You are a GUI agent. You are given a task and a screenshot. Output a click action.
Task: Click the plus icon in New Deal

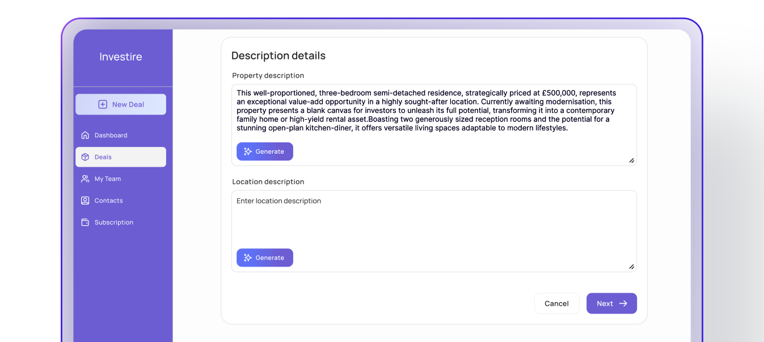103,104
